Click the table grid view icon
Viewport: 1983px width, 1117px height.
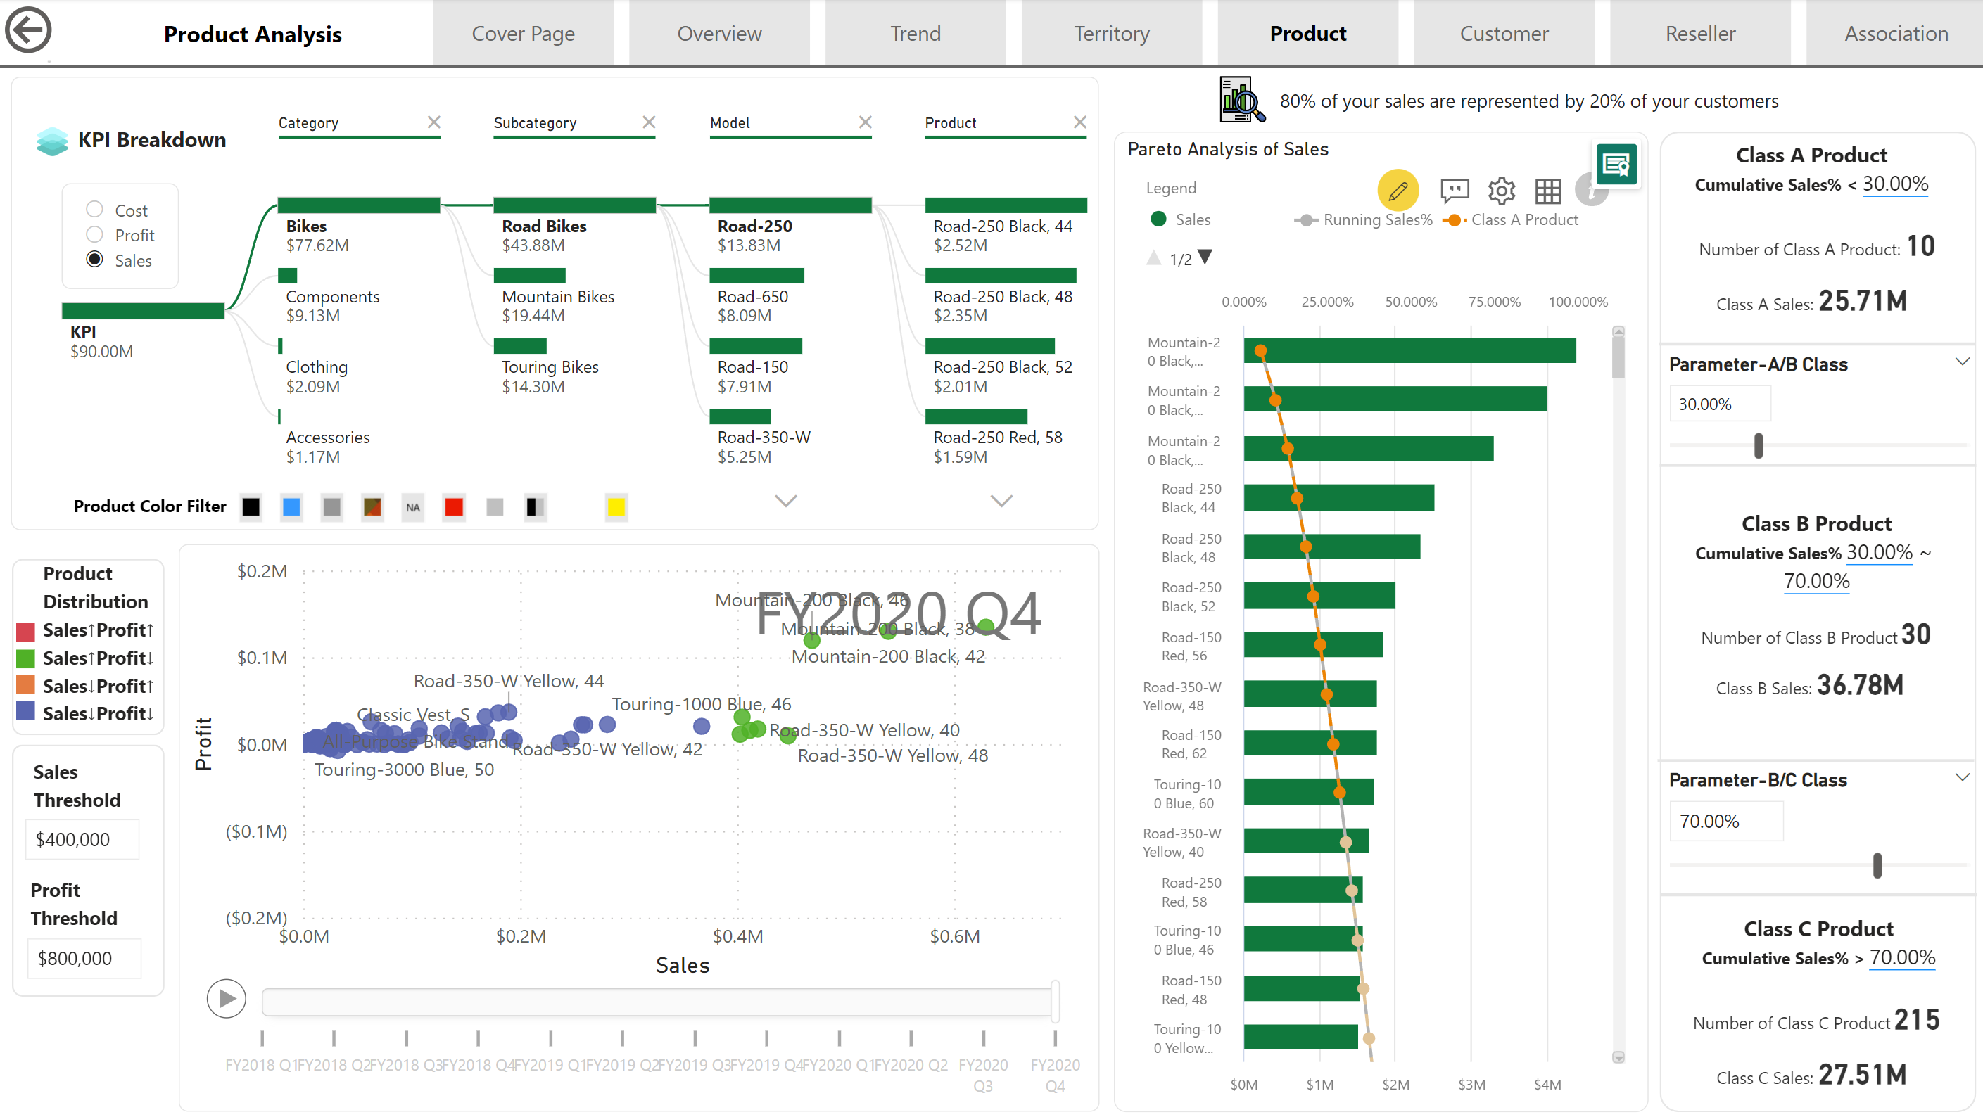click(x=1547, y=190)
